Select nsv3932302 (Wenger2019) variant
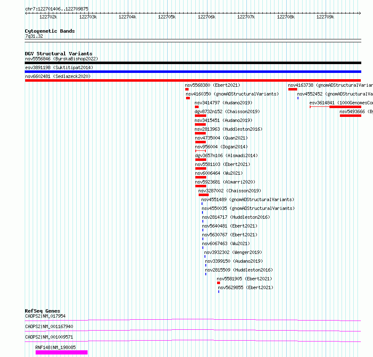Image resolution: width=373 pixels, height=357 pixels. coord(233,252)
